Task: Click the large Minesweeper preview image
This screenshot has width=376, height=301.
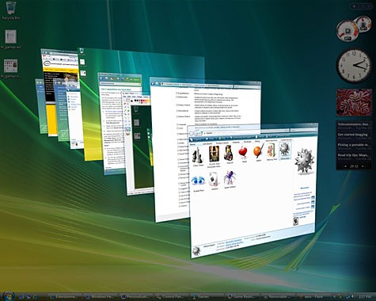Action: [x=305, y=161]
